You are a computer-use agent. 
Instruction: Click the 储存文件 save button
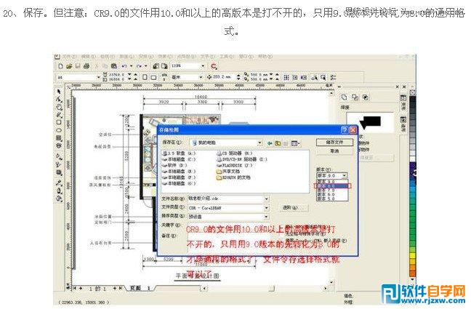334,143
